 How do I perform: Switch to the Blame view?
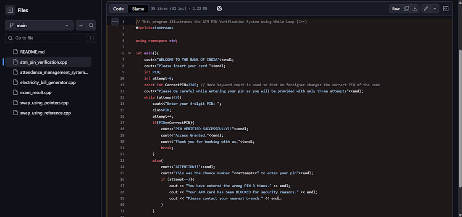[x=138, y=9]
